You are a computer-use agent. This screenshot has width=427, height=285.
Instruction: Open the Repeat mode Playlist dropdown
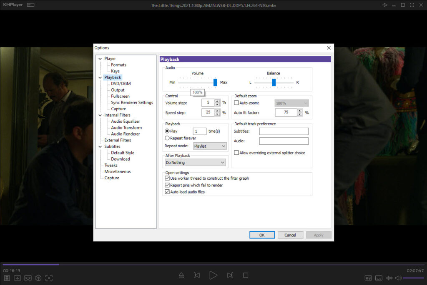(210, 146)
